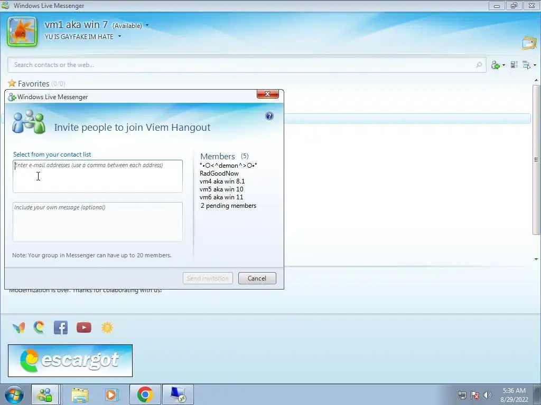
Task: Open Windows Media Player from the taskbar
Action: [111, 394]
